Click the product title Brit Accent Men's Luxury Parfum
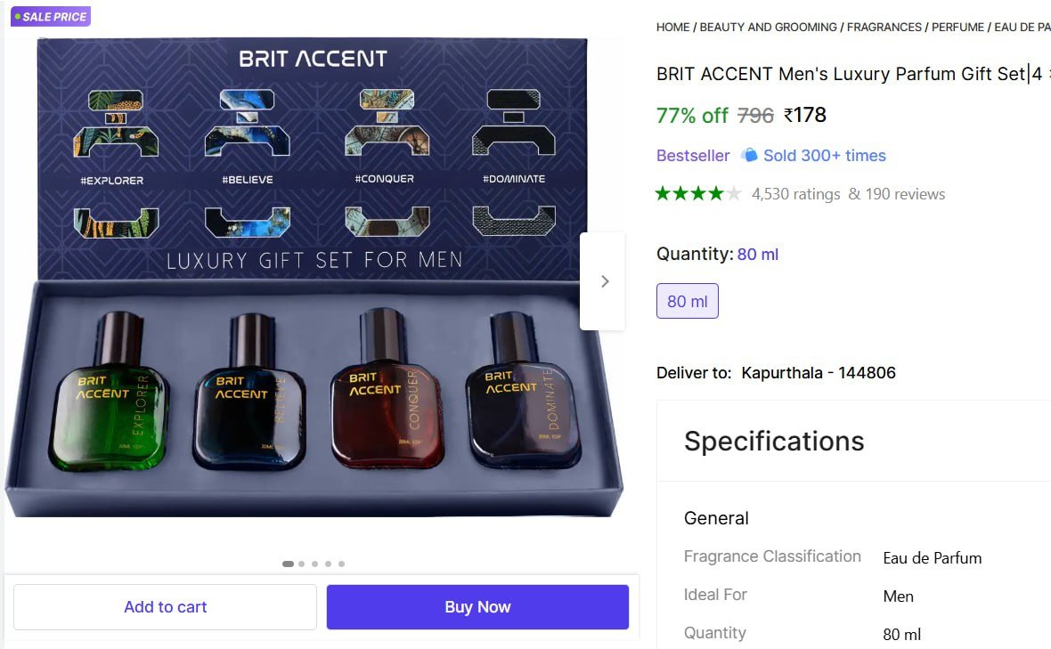The height and width of the screenshot is (649, 1051). tap(842, 74)
